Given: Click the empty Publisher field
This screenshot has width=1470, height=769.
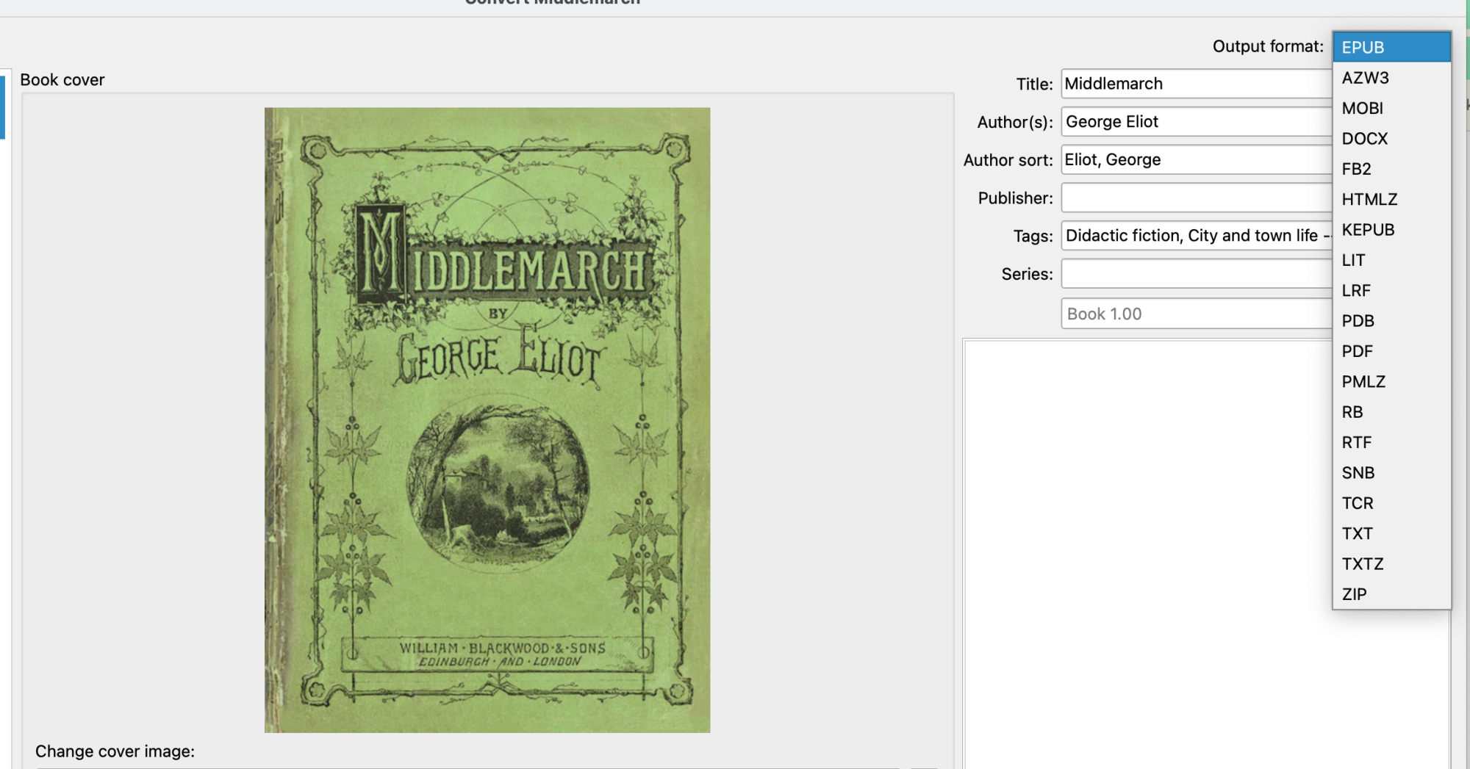Looking at the screenshot, I should (1191, 198).
